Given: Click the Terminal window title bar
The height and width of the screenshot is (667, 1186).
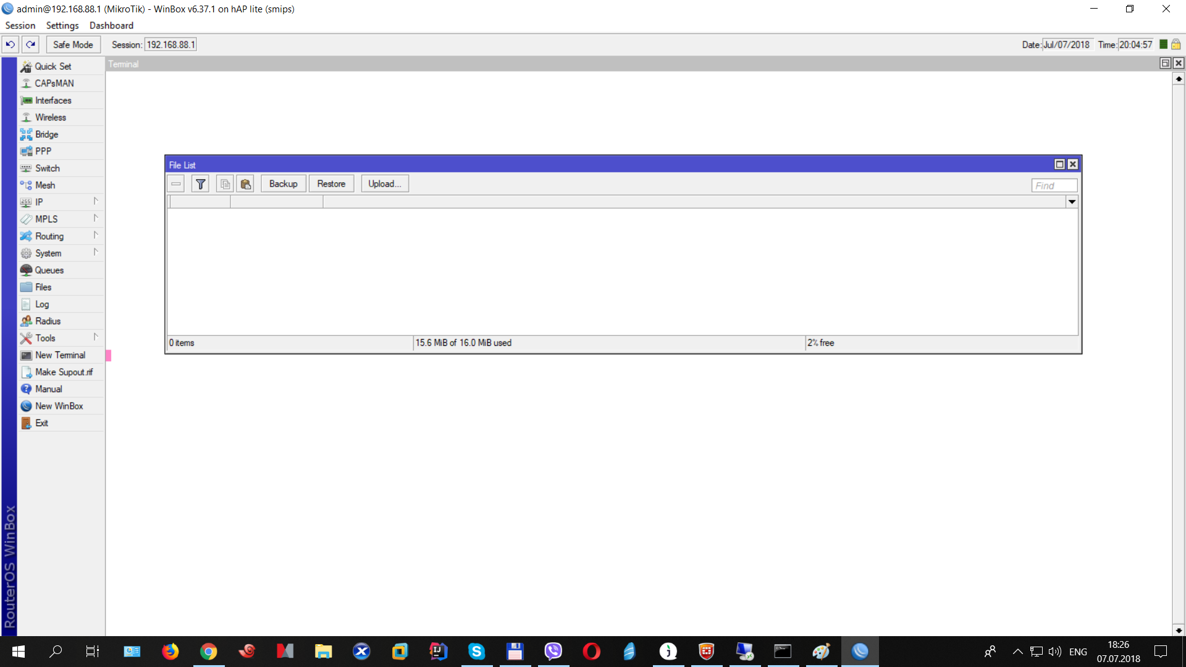Looking at the screenshot, I should coord(633,64).
